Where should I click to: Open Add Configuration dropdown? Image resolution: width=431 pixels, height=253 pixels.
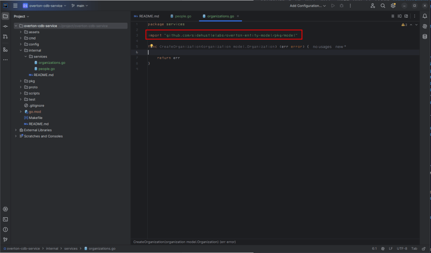pos(308,6)
